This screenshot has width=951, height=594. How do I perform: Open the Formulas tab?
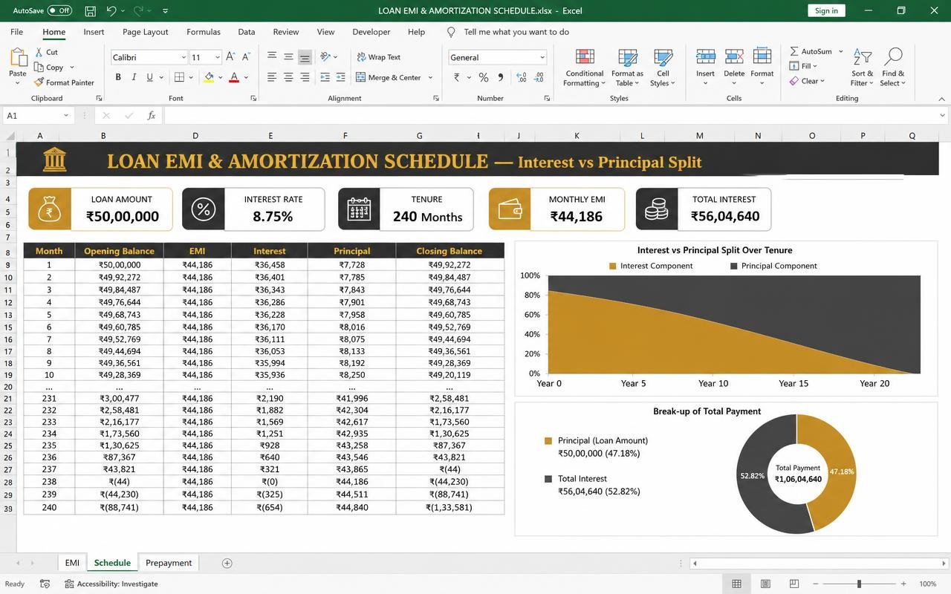point(204,32)
